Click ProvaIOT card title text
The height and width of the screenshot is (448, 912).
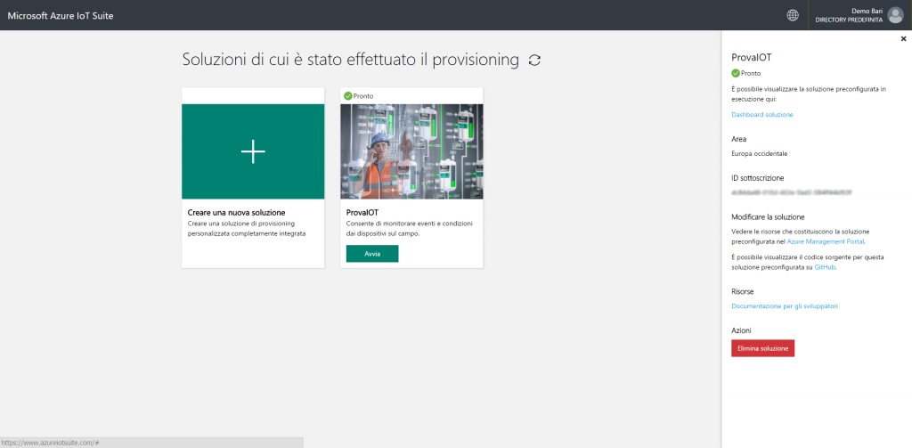[362, 212]
